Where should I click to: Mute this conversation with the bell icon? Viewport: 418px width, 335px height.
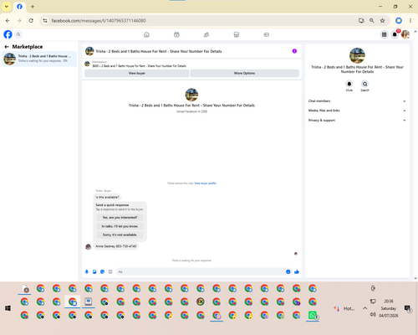tap(349, 84)
